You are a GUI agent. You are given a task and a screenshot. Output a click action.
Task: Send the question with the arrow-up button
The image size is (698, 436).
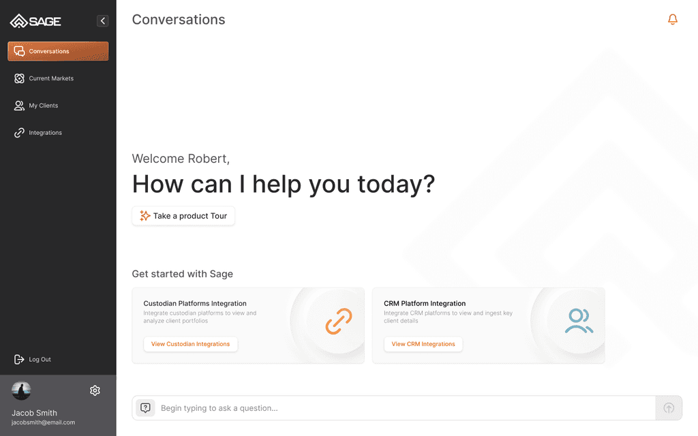(669, 407)
